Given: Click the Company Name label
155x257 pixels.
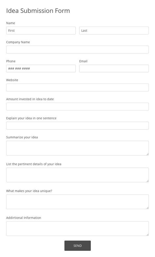Looking at the screenshot, I should pyautogui.click(x=18, y=42).
